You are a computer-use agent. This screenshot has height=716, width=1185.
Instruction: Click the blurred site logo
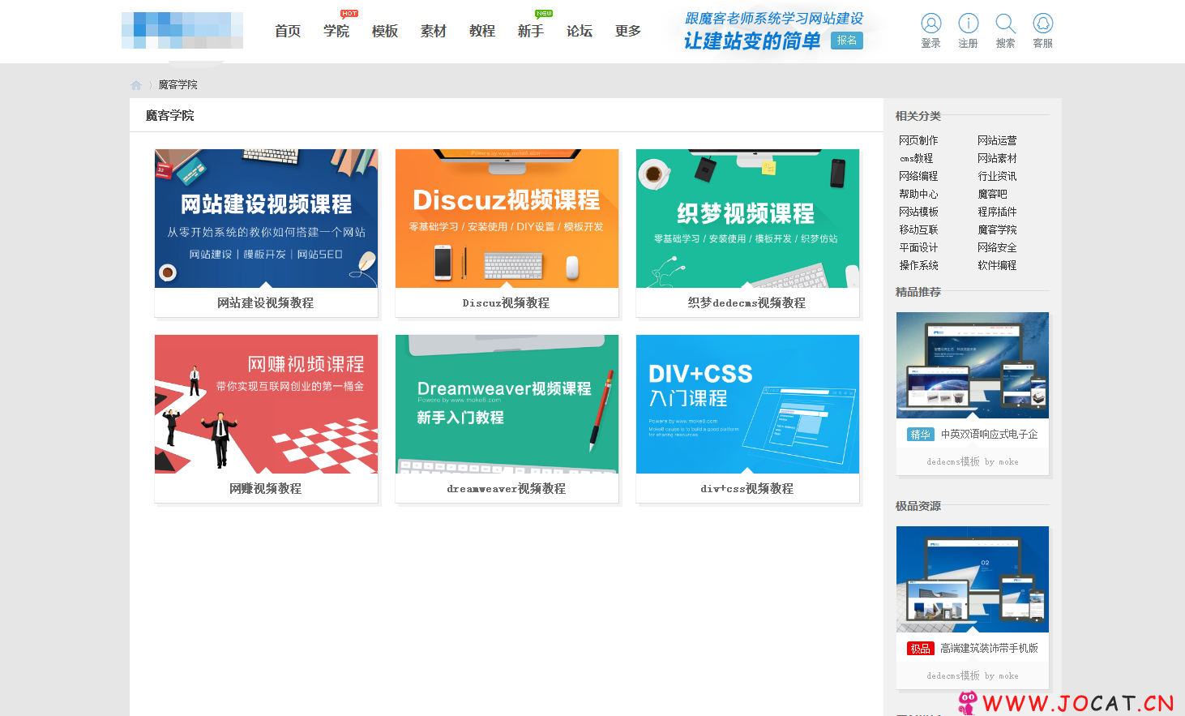pos(182,30)
